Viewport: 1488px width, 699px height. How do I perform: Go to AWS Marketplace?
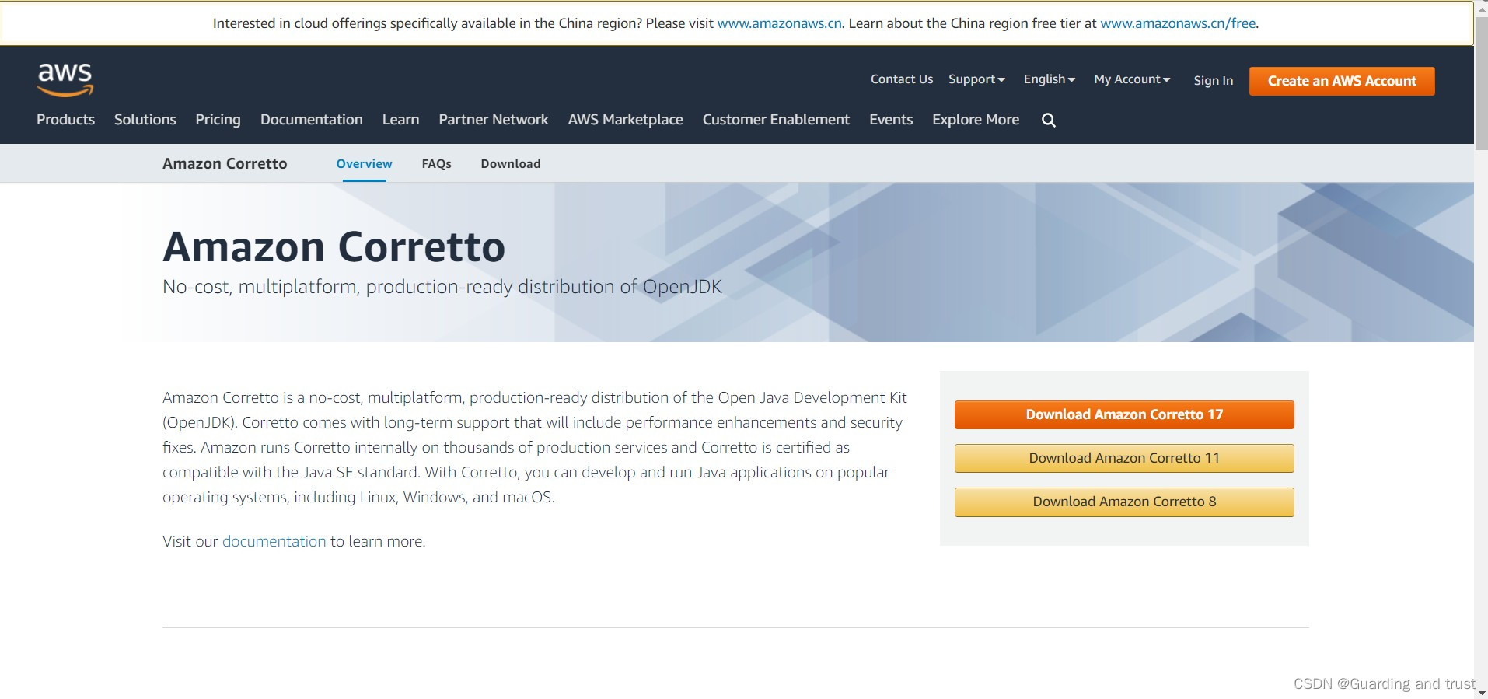(x=626, y=120)
